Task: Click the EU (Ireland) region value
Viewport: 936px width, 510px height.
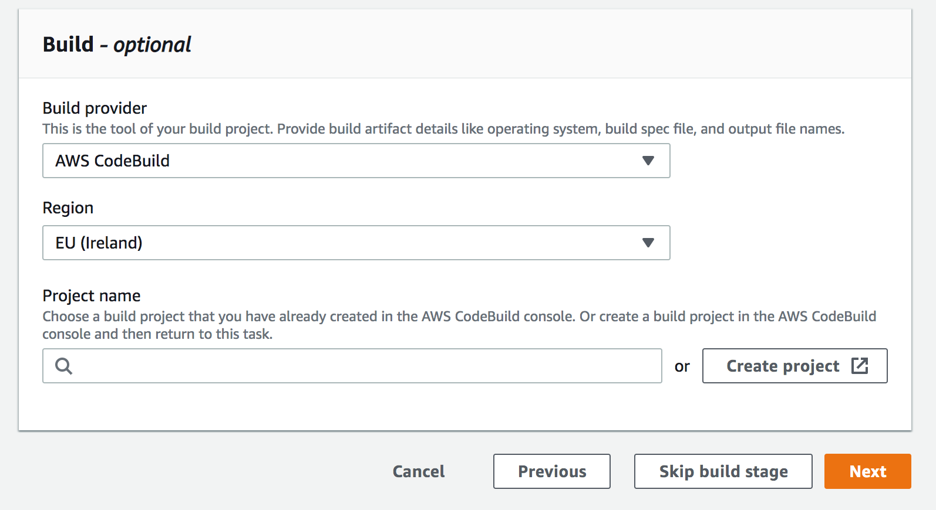Action: pos(99,243)
